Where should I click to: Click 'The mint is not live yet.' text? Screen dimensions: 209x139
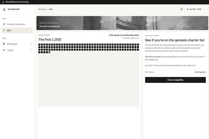click(x=49, y=26)
